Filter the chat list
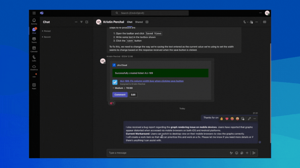Viewport: 300px width, 168px height. (x=81, y=22)
